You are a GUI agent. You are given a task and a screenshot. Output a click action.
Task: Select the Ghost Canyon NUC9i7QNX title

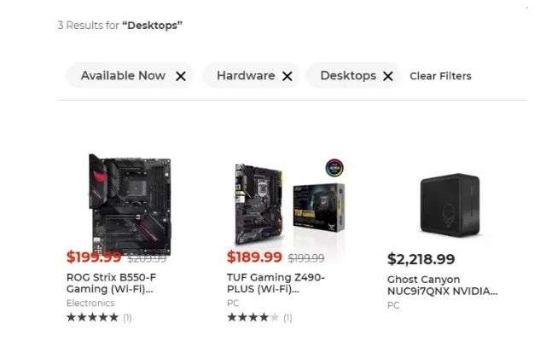pyautogui.click(x=442, y=286)
